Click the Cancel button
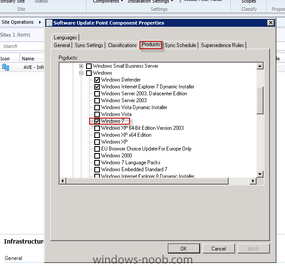285x266 pixels. tap(219, 248)
